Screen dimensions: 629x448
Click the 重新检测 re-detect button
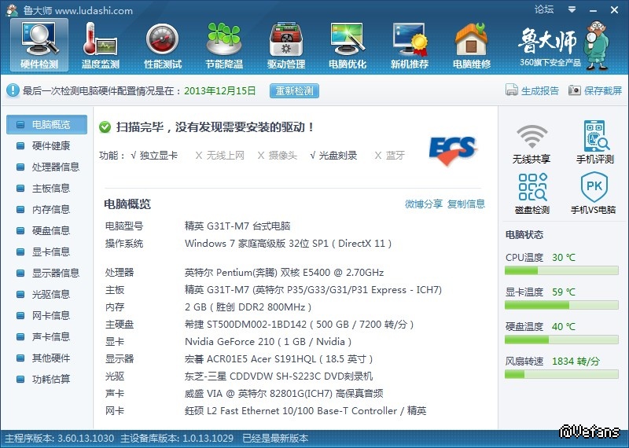point(294,90)
